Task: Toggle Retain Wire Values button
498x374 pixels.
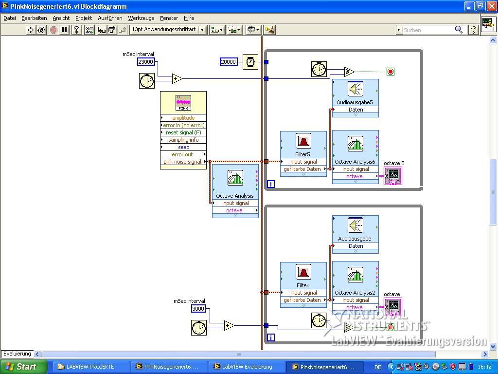Action: [89, 30]
